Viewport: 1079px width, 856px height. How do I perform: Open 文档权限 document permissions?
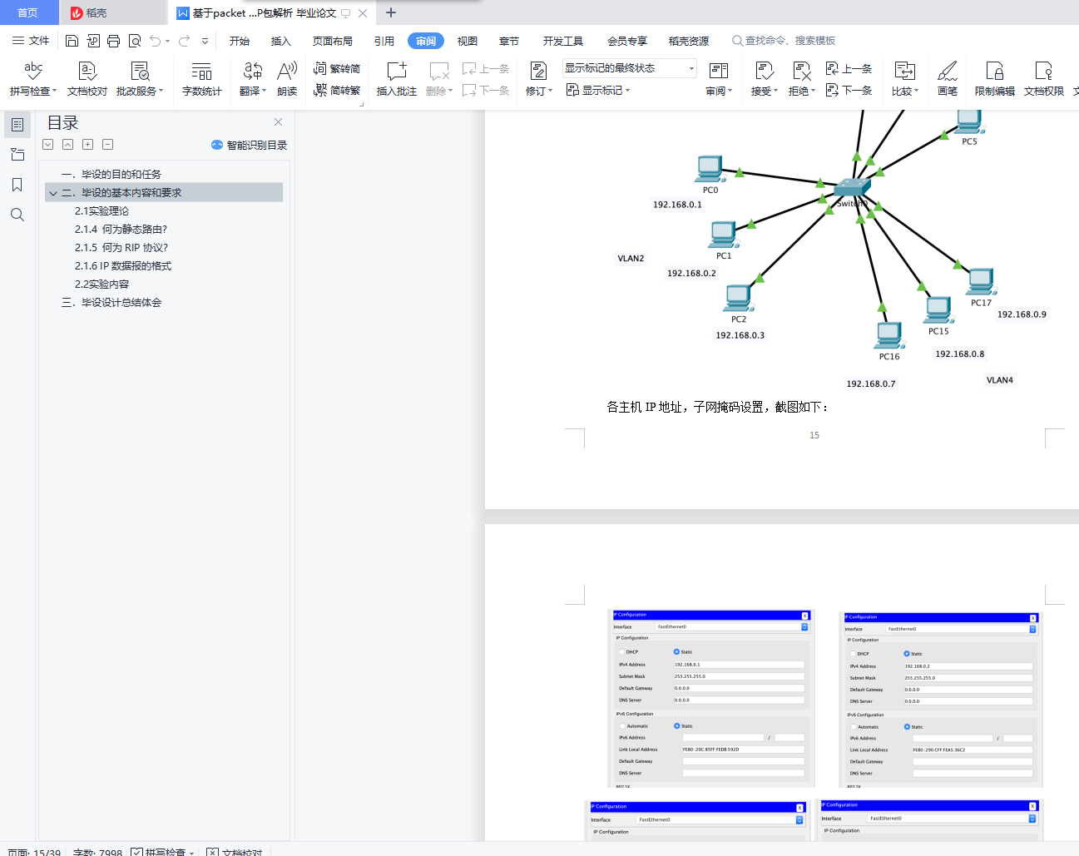pos(1044,78)
